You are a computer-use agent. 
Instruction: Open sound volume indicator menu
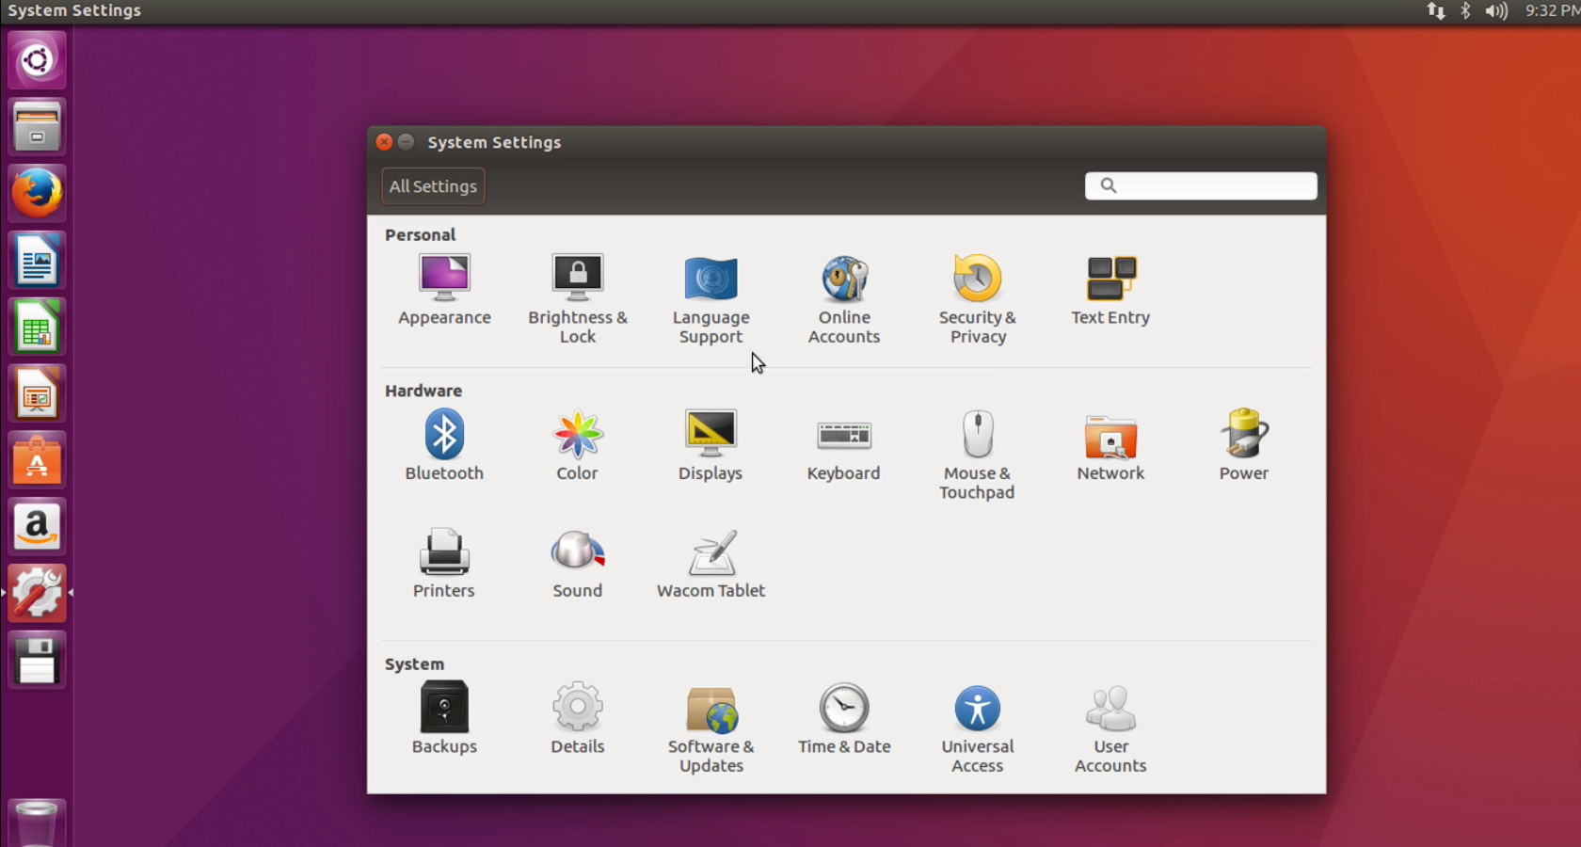coord(1496,10)
